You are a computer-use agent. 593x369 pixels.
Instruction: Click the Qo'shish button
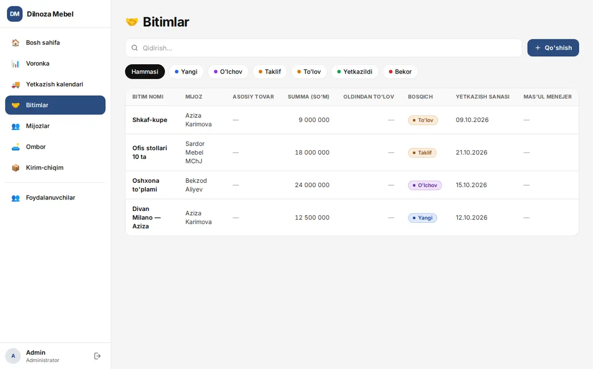553,48
